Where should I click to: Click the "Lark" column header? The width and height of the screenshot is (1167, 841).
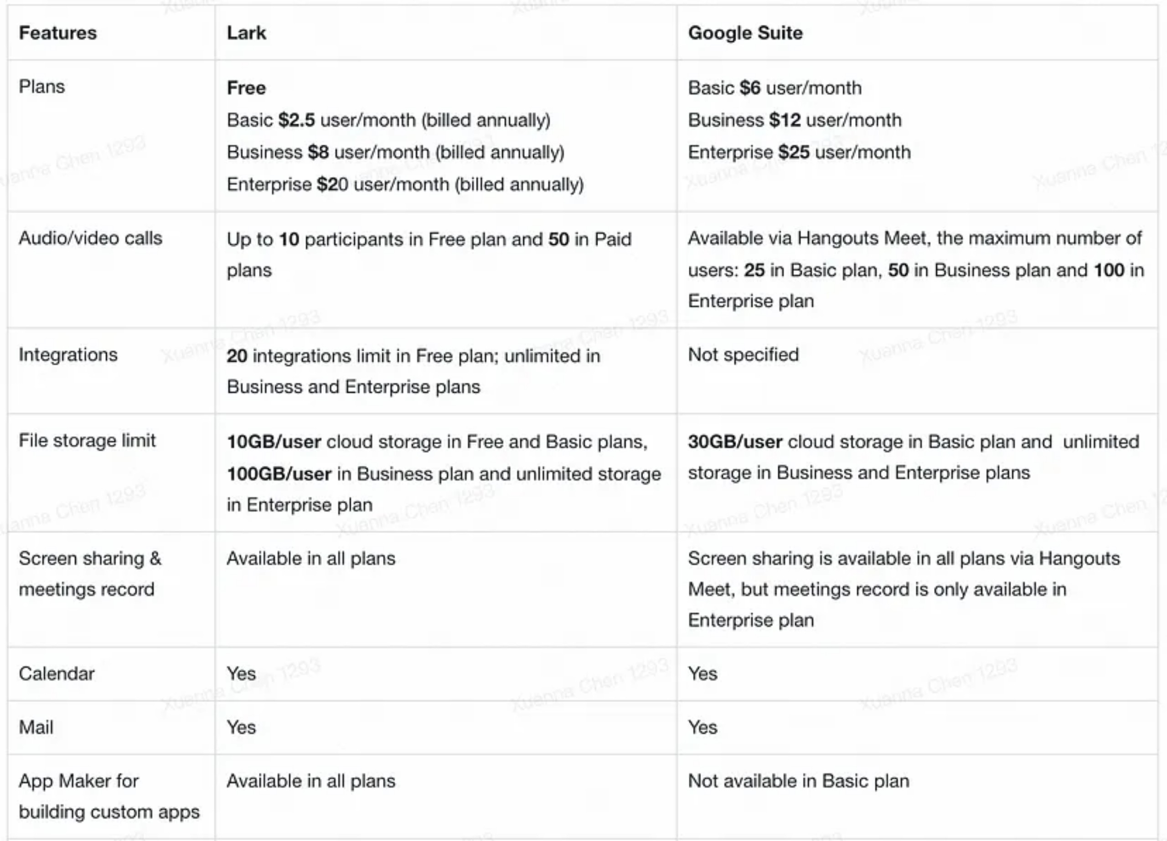pyautogui.click(x=247, y=33)
